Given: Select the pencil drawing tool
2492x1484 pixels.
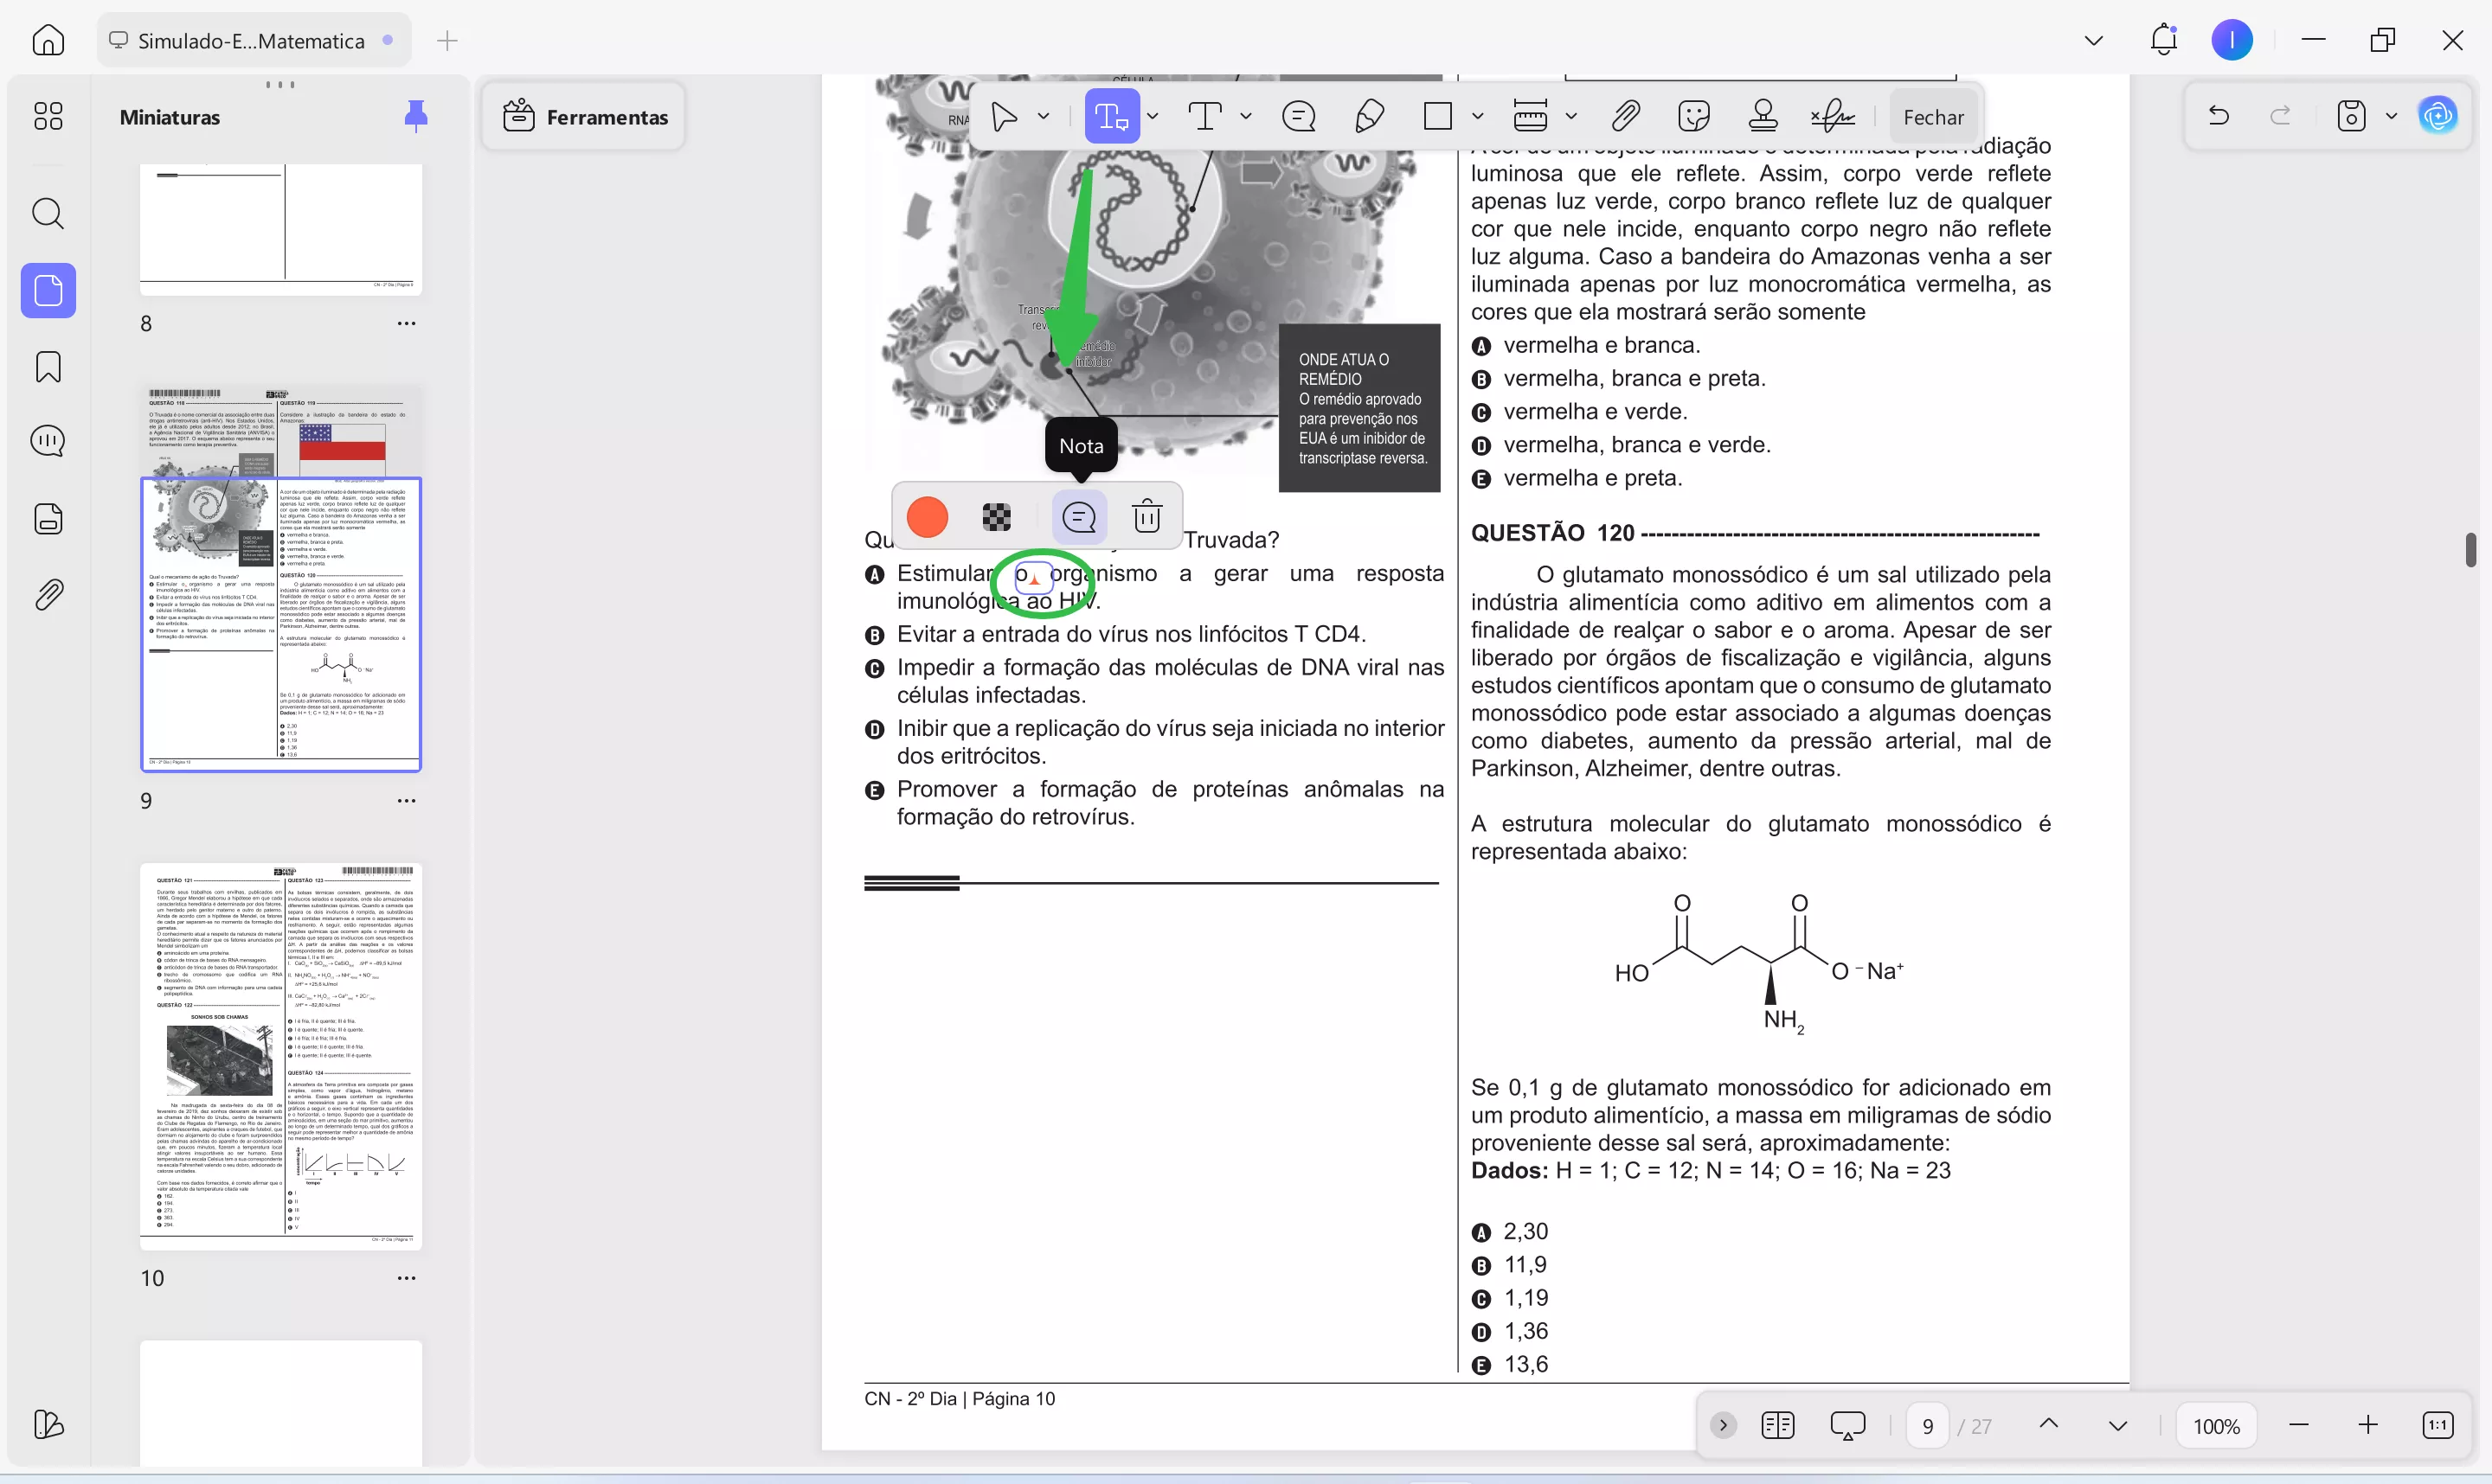Looking at the screenshot, I should (1369, 117).
